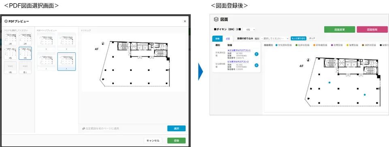Choose PDF page preview thumbnail 1
This screenshot has height=147, width=389.
(46, 42)
